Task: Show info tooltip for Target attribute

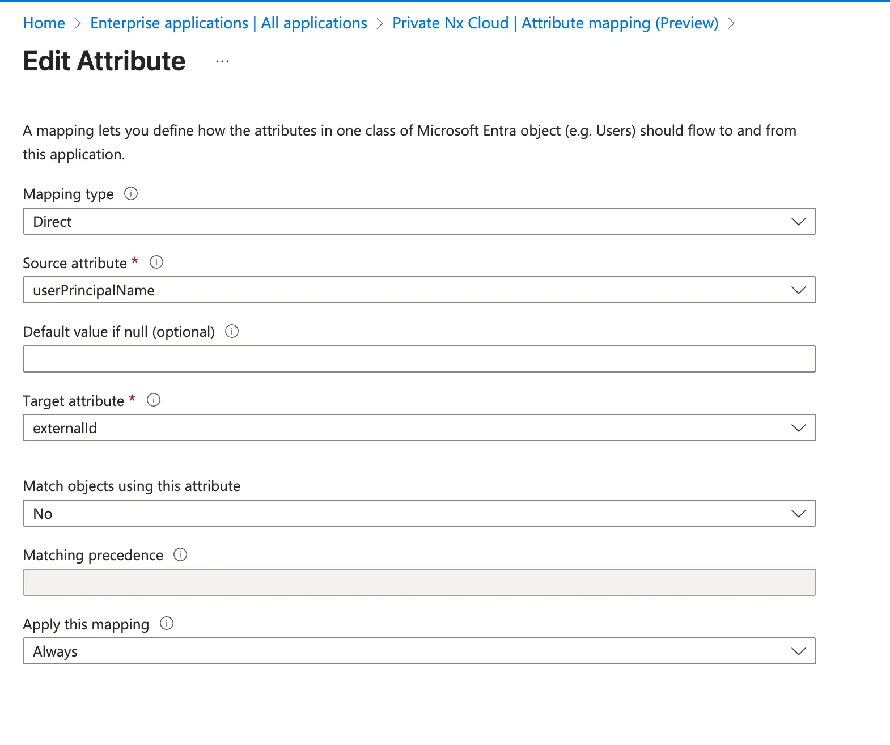Action: tap(154, 400)
